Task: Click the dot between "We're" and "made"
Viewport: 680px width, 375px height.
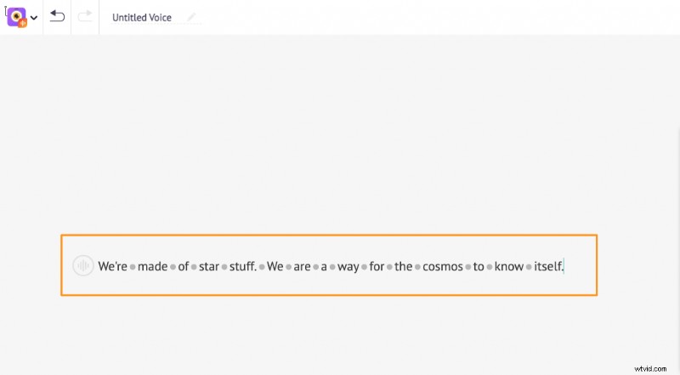Action: pyautogui.click(x=133, y=266)
